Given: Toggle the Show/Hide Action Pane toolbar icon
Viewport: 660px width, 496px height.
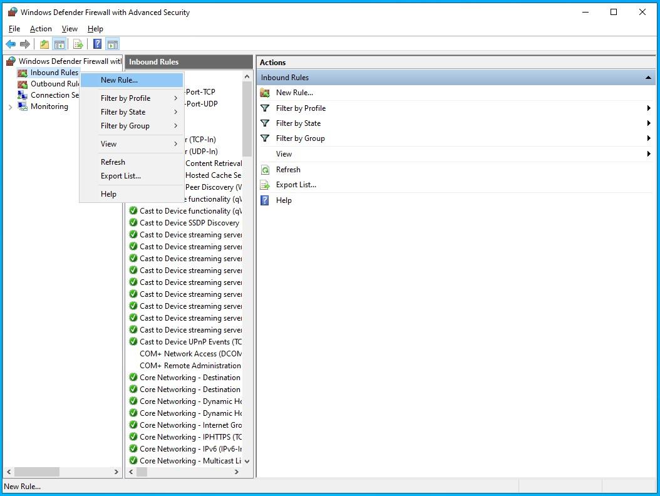Looking at the screenshot, I should click(x=113, y=44).
